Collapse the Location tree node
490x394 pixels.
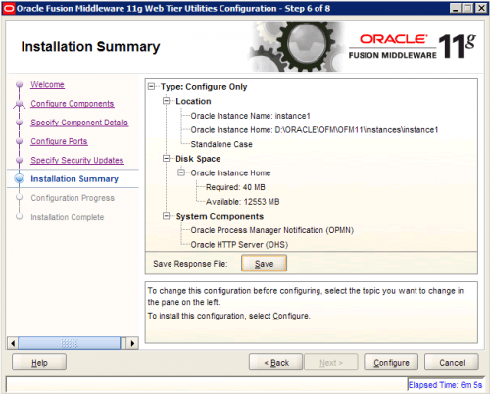167,101
